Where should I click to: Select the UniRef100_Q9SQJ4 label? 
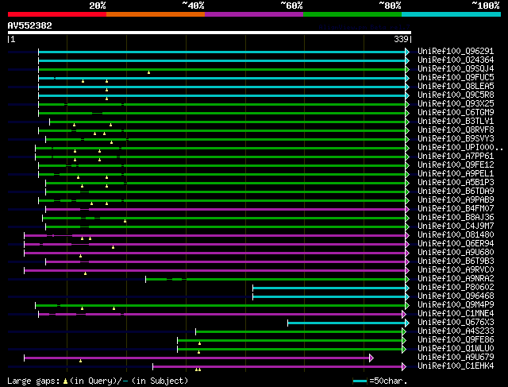point(456,69)
